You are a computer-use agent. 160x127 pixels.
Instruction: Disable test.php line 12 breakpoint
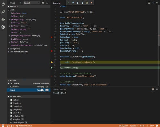point(11,116)
